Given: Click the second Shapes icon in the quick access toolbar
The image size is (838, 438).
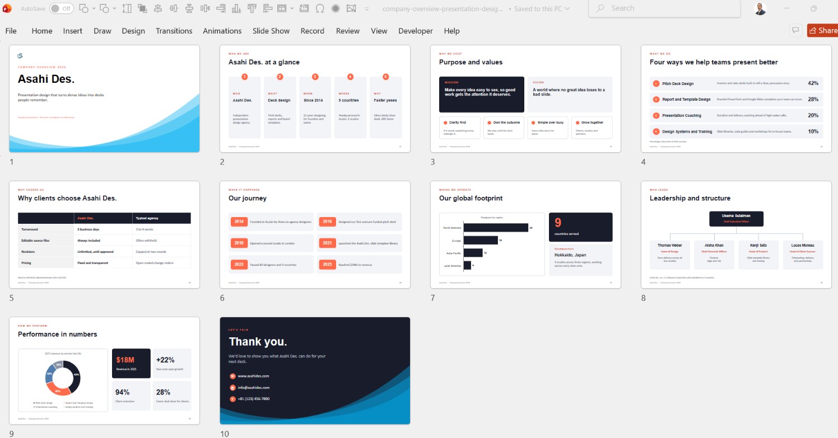Looking at the screenshot, I should coord(105,8).
